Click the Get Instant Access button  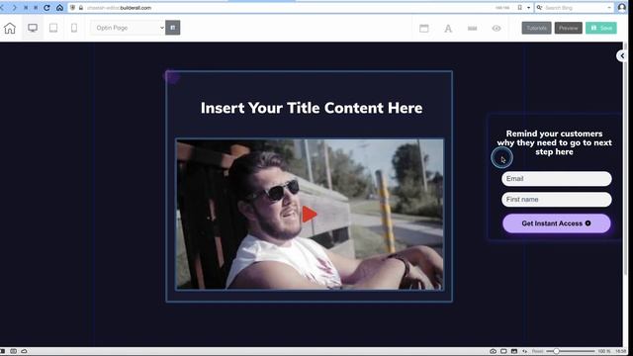557,223
